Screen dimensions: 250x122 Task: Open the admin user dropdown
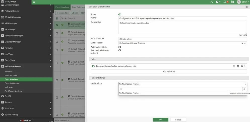(245, 2)
